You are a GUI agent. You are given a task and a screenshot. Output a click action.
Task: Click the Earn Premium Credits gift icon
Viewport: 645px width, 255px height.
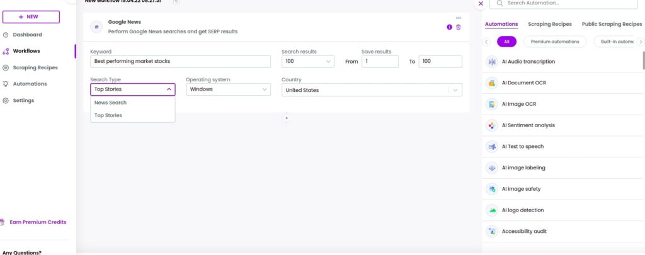click(x=2, y=222)
